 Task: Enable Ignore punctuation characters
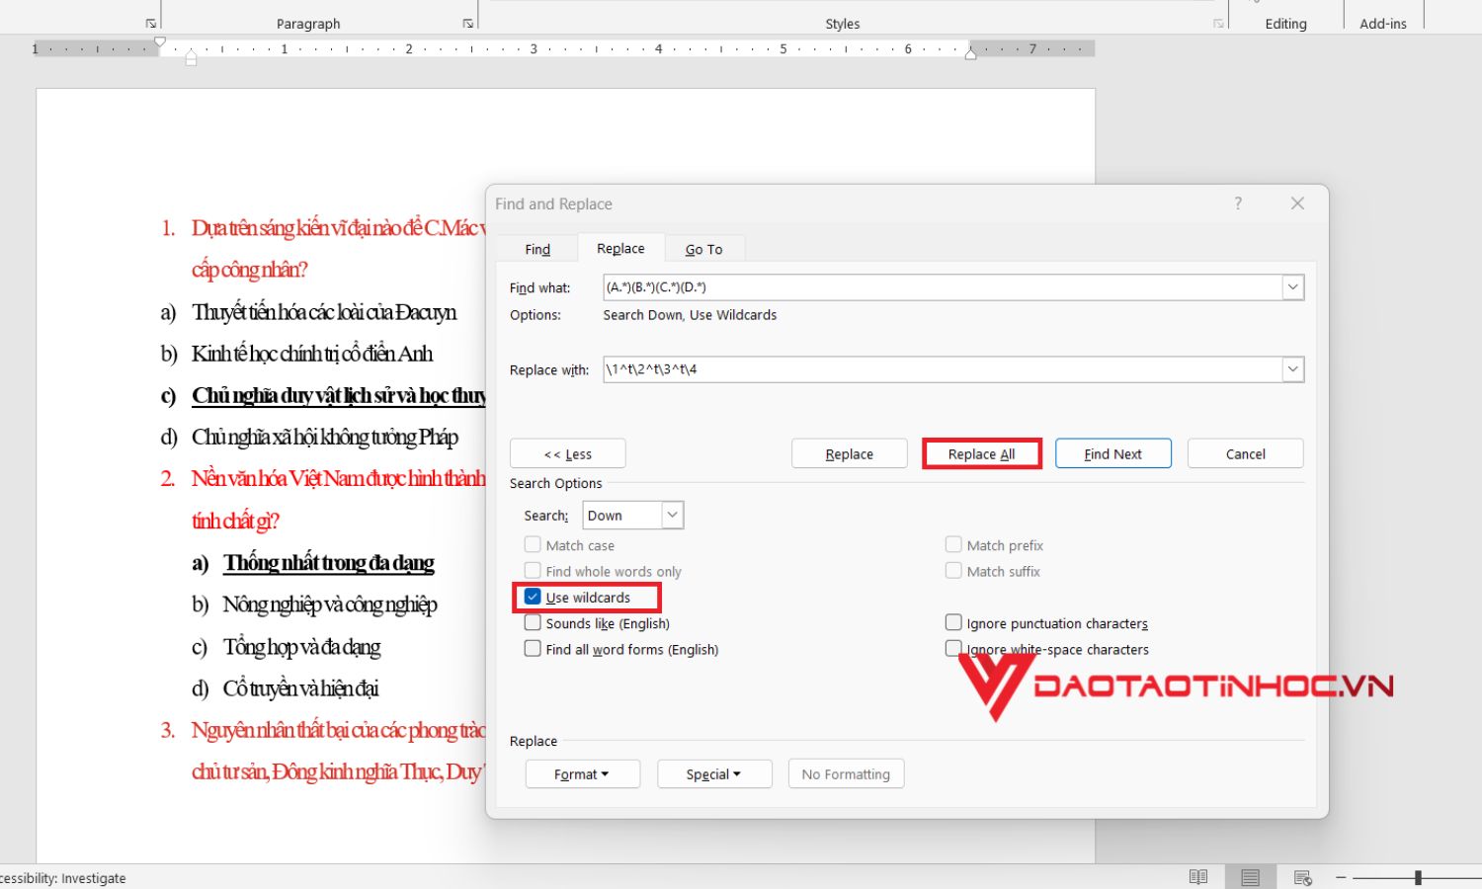953,623
